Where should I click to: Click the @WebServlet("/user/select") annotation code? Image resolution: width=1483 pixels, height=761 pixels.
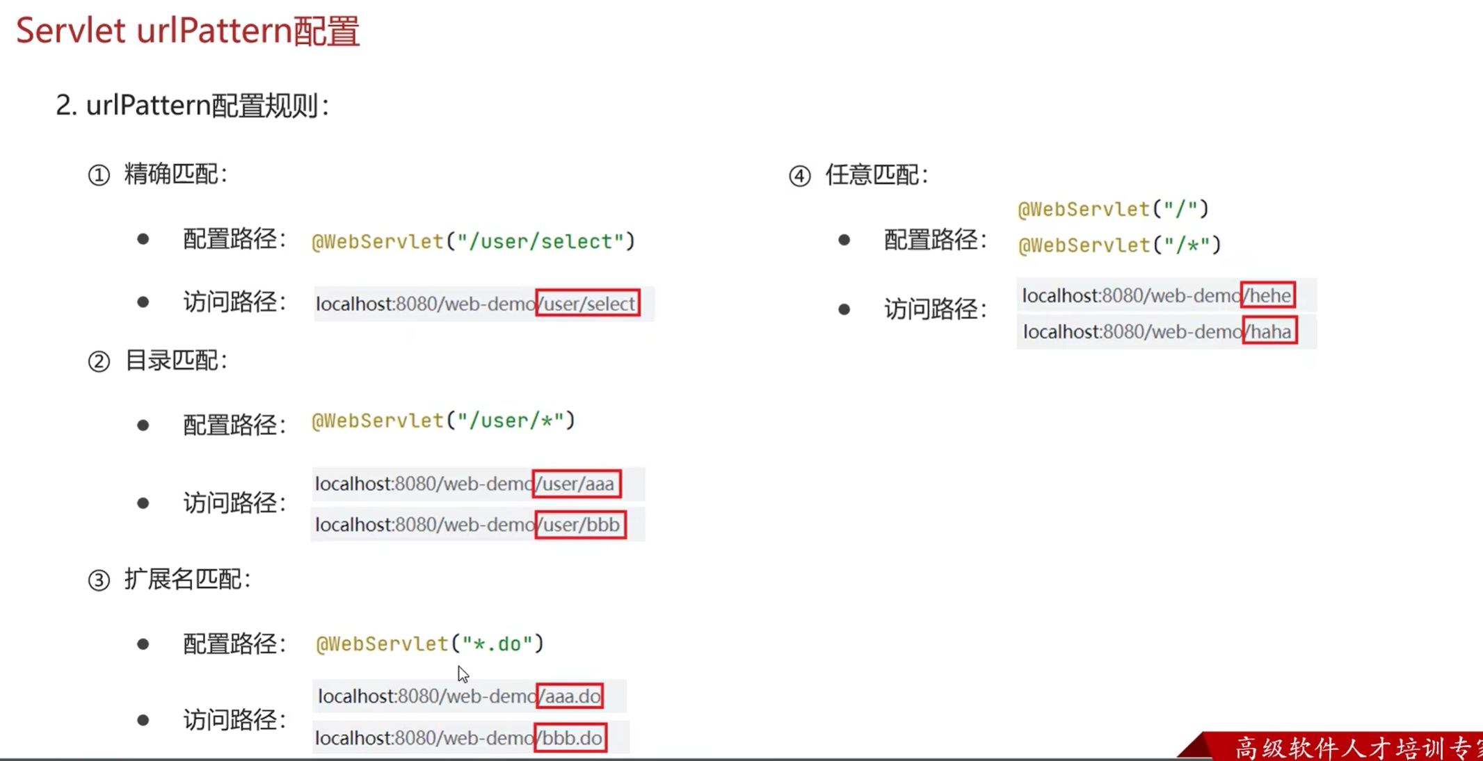[x=473, y=242]
